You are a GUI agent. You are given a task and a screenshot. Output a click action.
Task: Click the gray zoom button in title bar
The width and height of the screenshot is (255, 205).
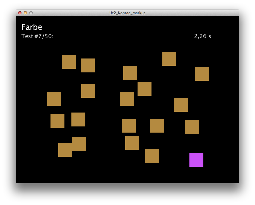pyautogui.click(x=31, y=13)
